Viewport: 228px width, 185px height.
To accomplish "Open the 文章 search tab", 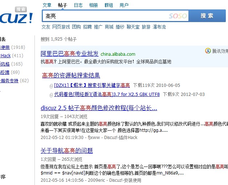I will point(47,5).
